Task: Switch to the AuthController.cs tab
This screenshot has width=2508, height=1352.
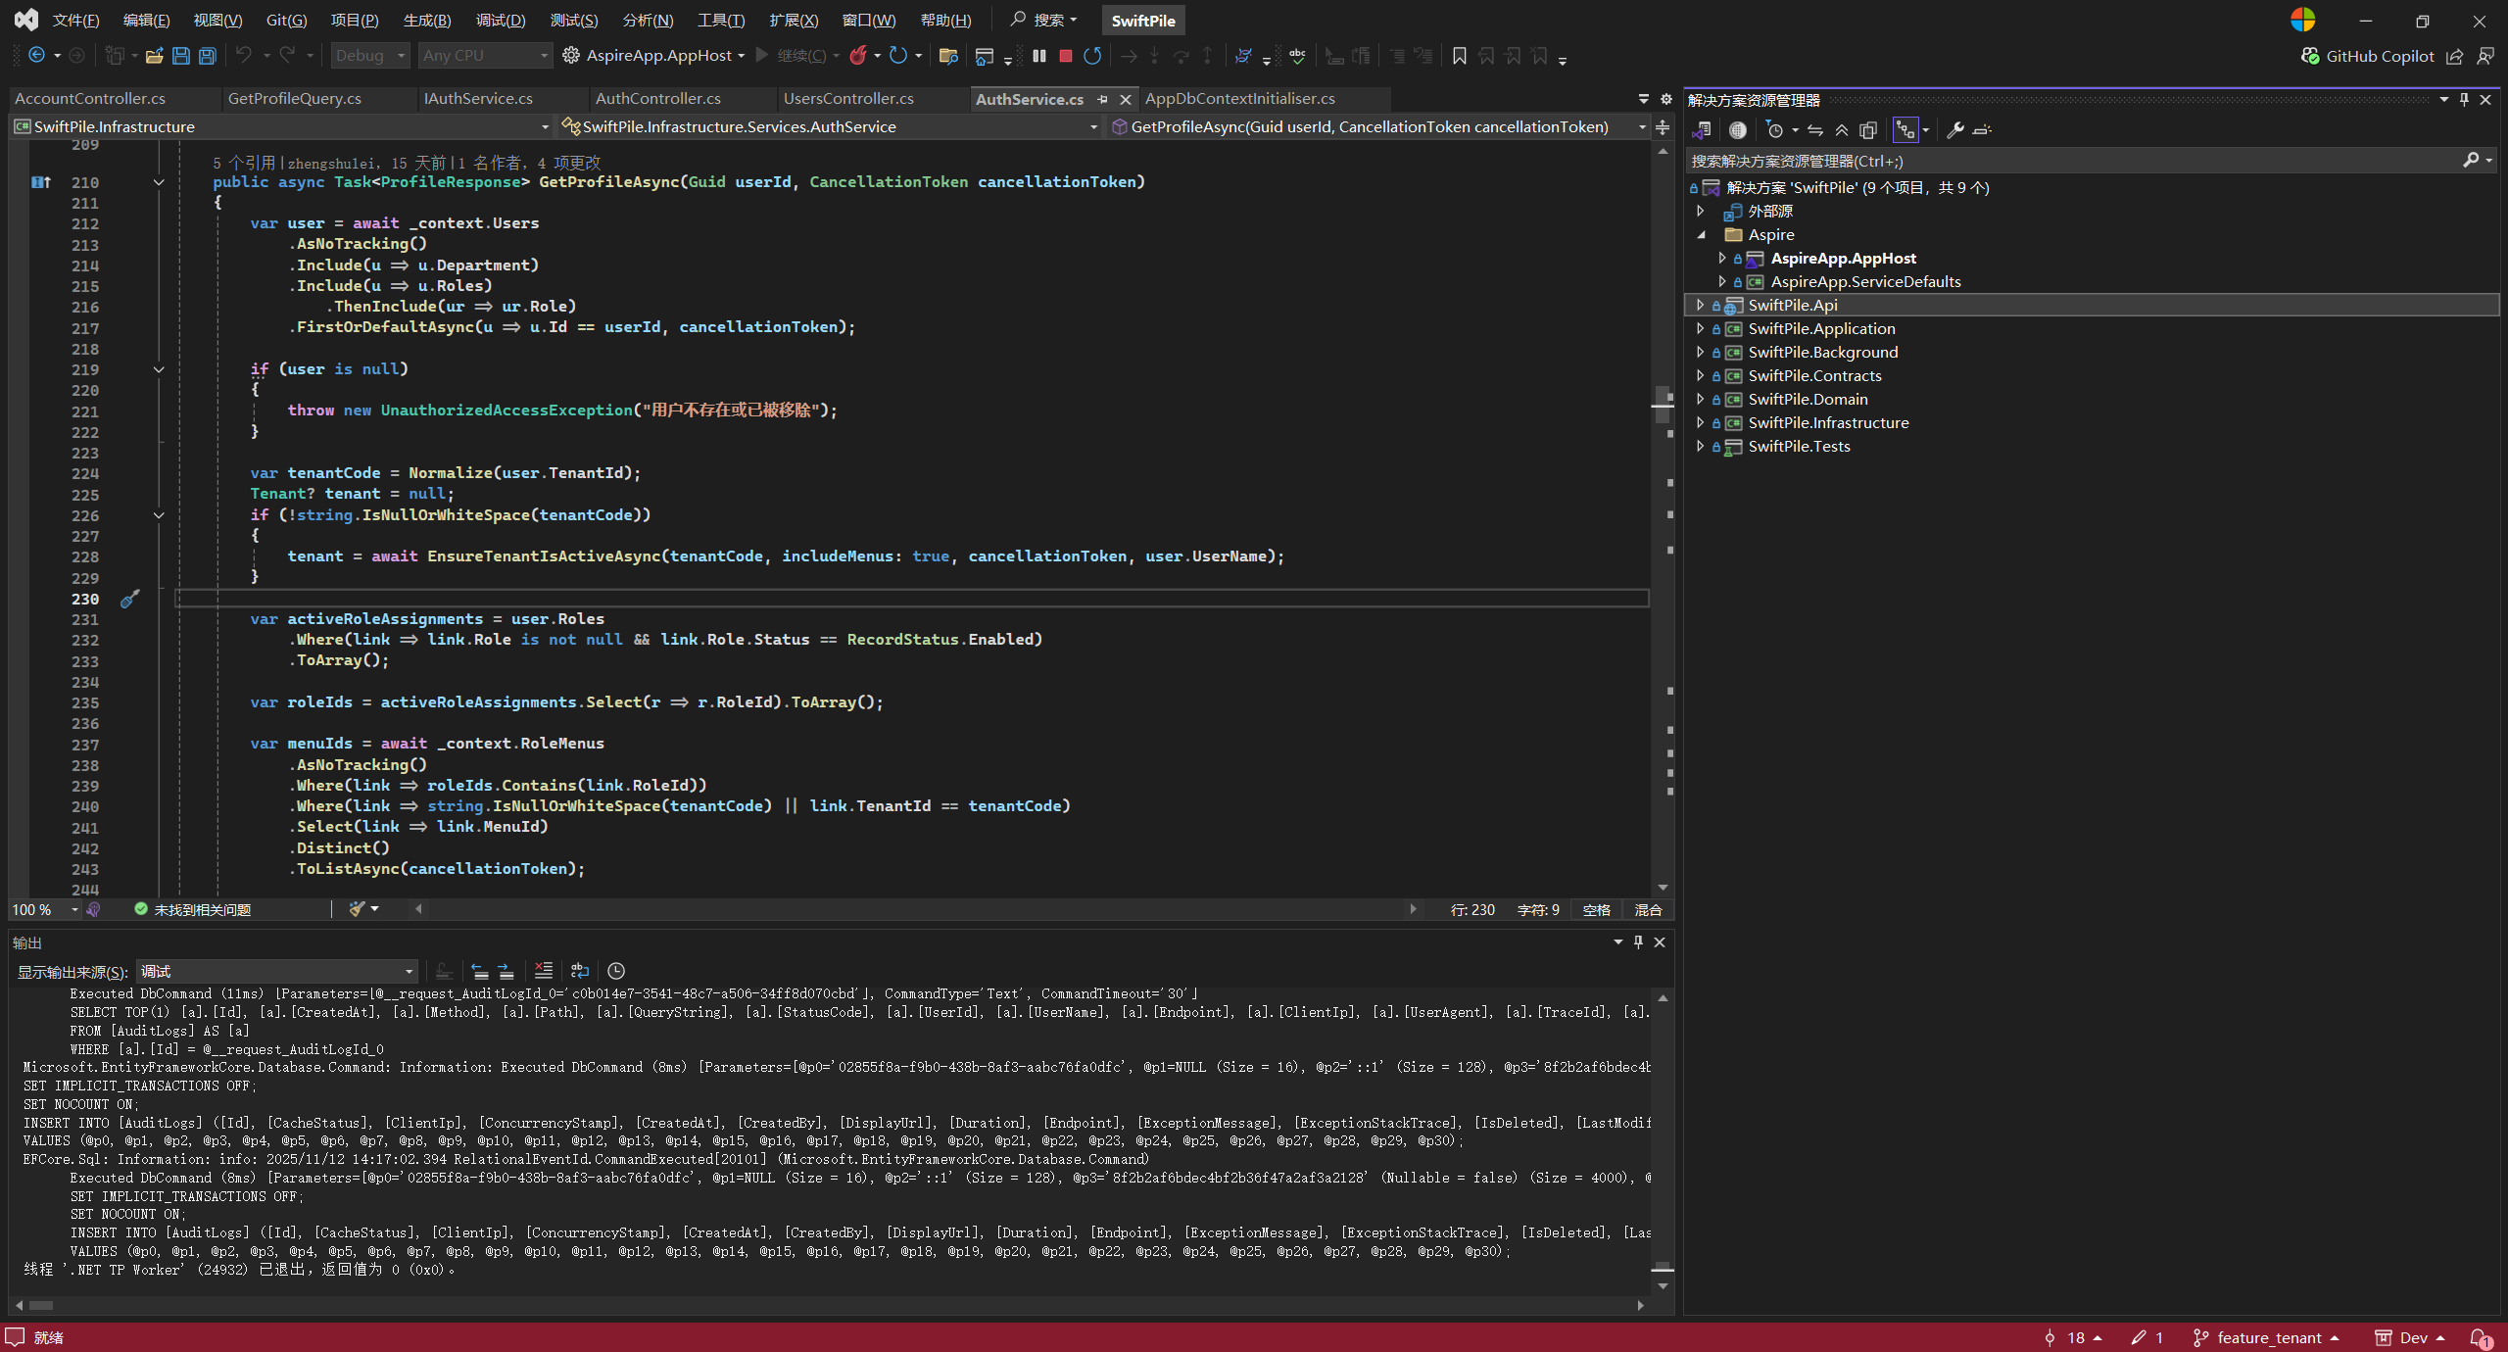Action: [657, 99]
